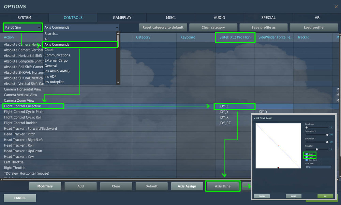Select Communications category entry
Image resolution: width=341 pixels, height=205 pixels.
click(80, 55)
